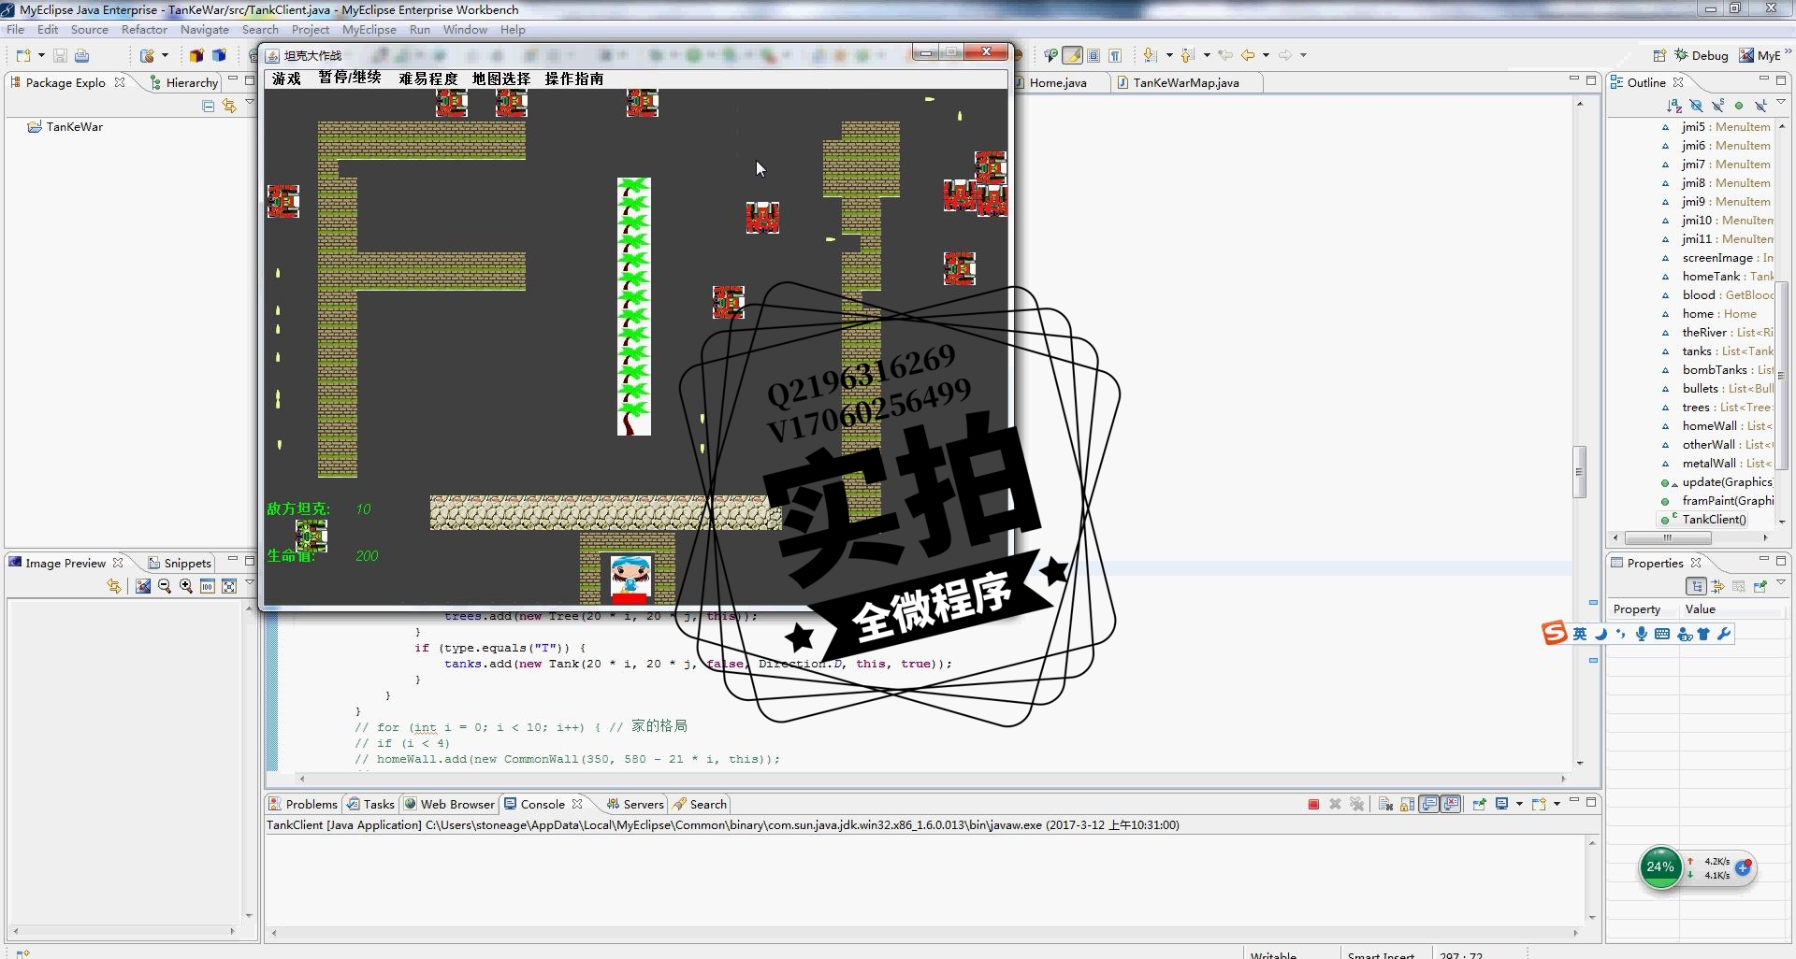Open Back navigation history dropdown

(1267, 56)
